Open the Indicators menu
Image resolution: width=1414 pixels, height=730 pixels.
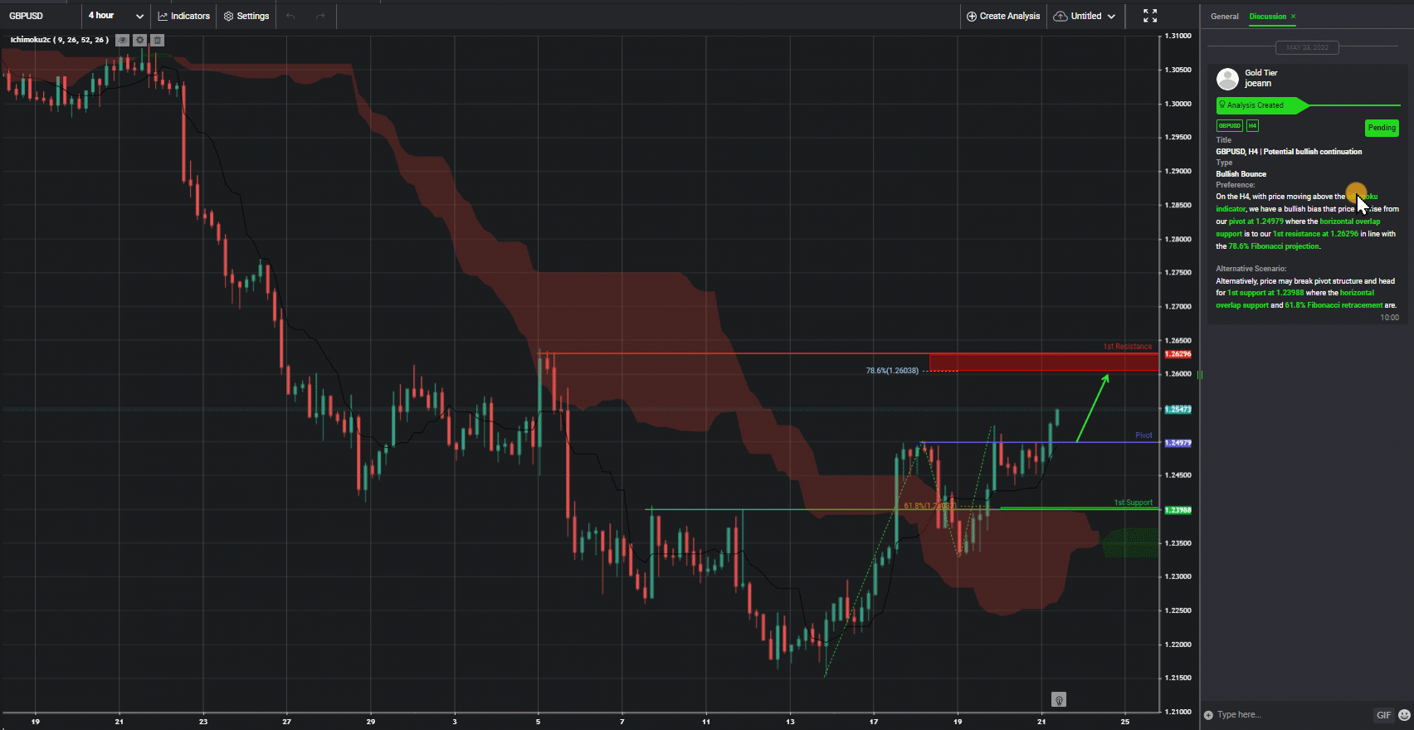point(184,16)
